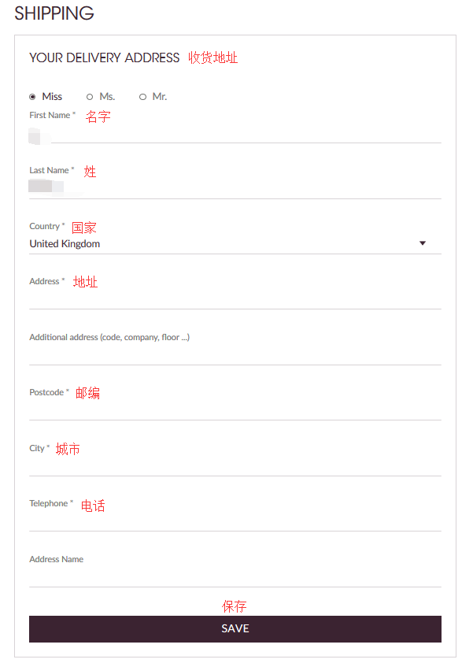The image size is (473, 663).
Task: Click the Address Name input field
Action: [x=235, y=576]
